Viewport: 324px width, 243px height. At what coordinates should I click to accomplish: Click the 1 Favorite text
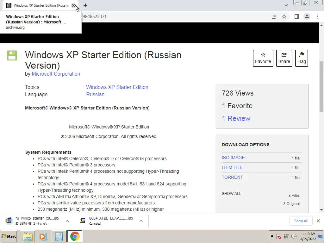(x=237, y=106)
